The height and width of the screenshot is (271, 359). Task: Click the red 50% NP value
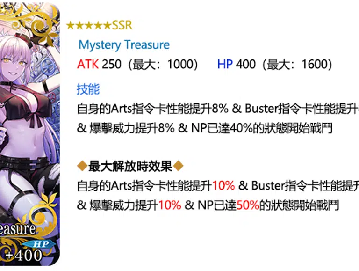[248, 205]
